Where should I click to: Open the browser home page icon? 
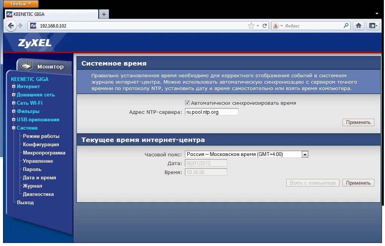point(359,26)
